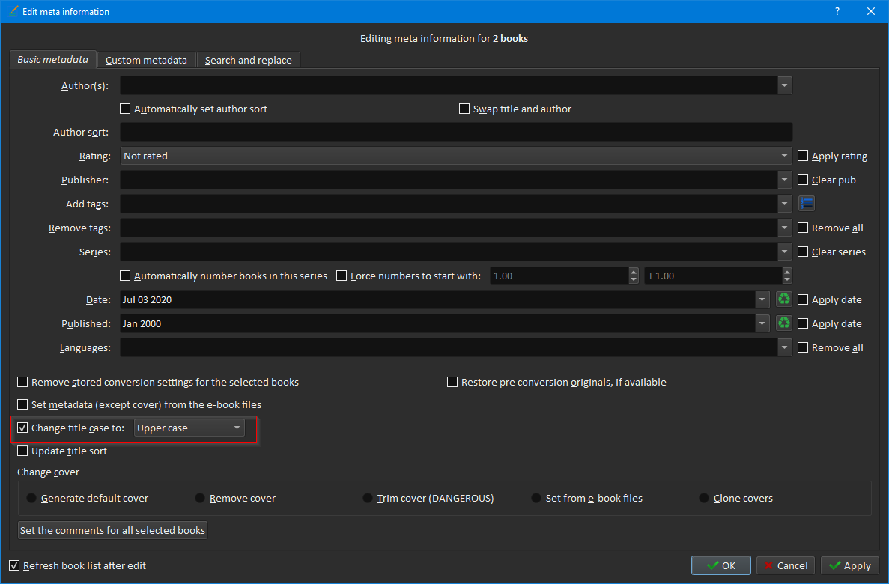Click into the Remove tags field
Image resolution: width=889 pixels, height=584 pixels.
click(x=449, y=228)
